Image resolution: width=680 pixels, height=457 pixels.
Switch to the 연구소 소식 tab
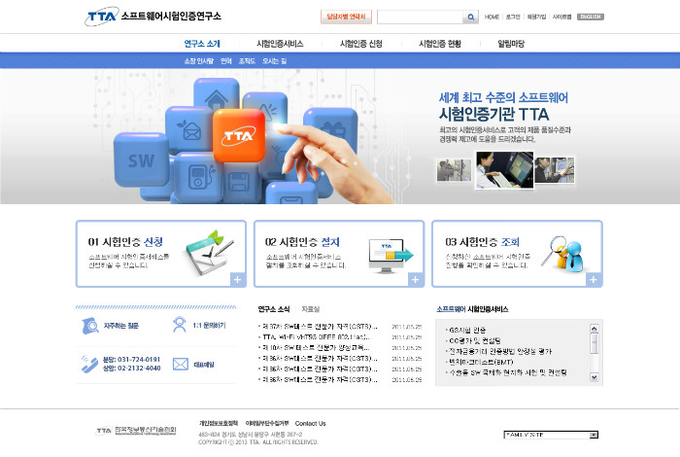274,309
